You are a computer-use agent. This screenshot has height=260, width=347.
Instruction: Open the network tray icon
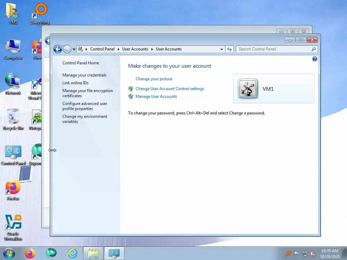305,254
